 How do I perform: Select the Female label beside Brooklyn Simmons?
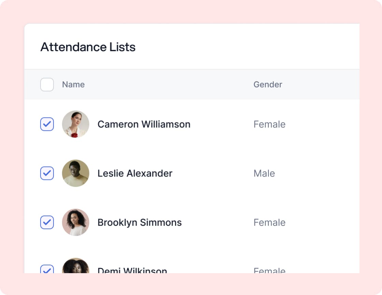(x=269, y=222)
